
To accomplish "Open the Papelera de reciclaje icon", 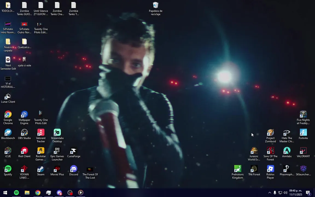I will click(156, 9).
